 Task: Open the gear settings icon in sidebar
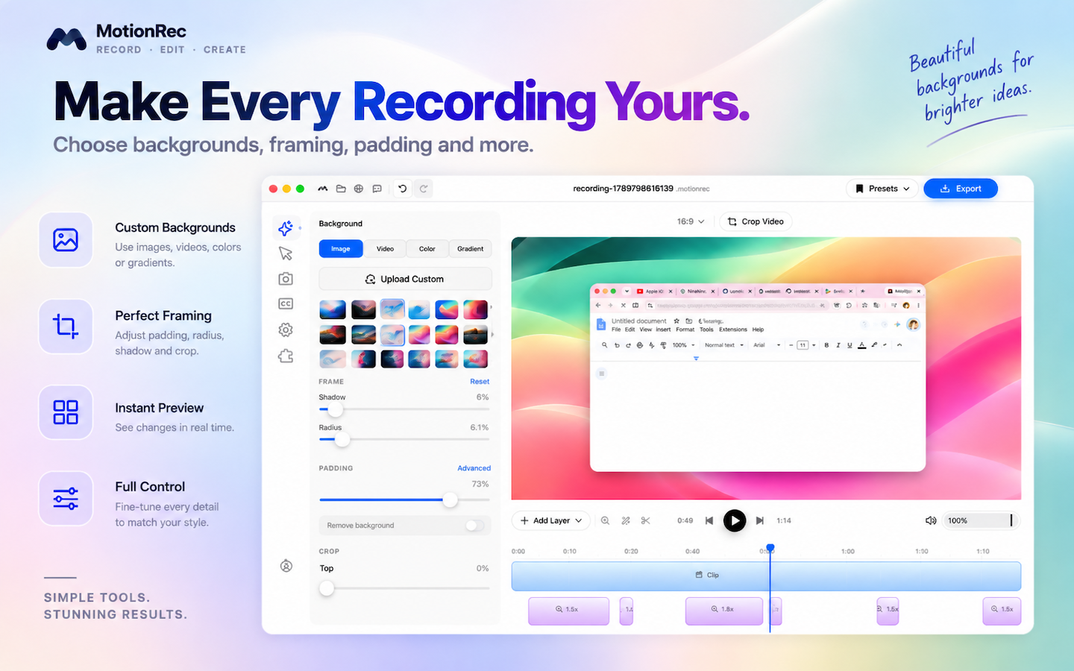coord(286,330)
